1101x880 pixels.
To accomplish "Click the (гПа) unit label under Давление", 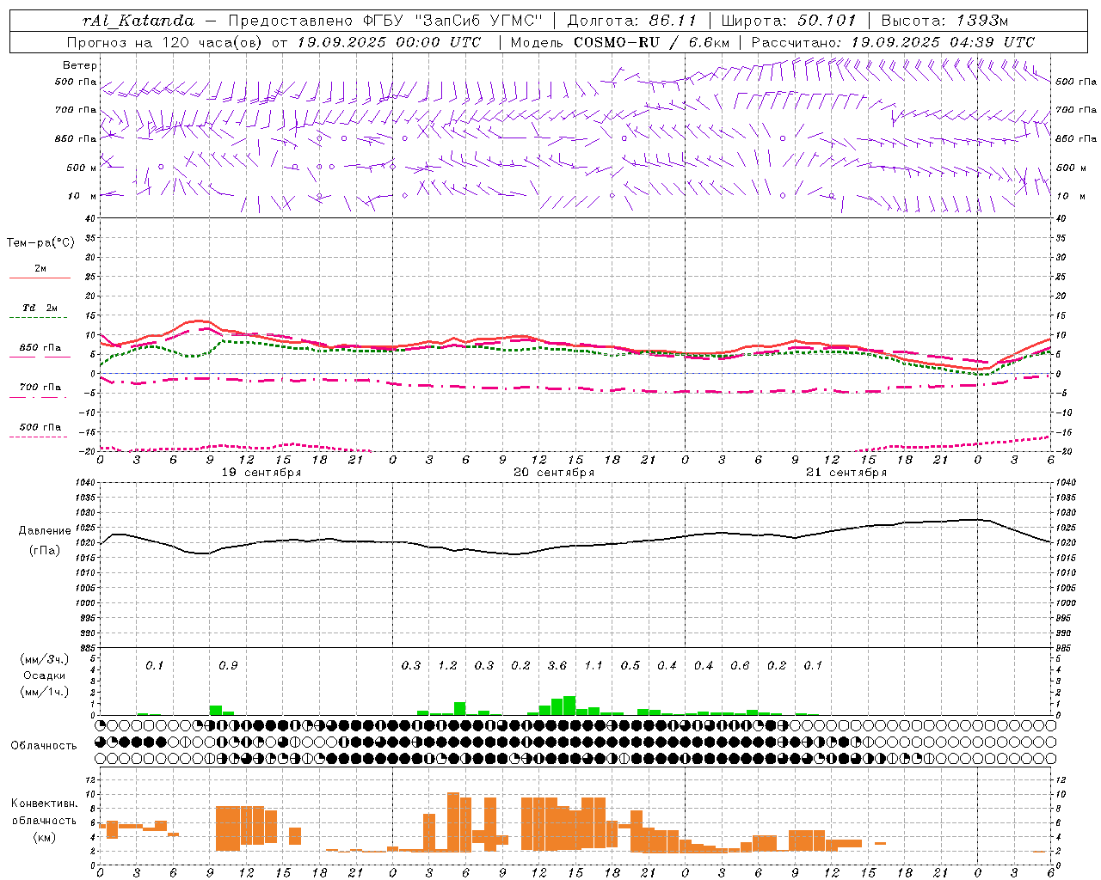I will (x=44, y=551).
